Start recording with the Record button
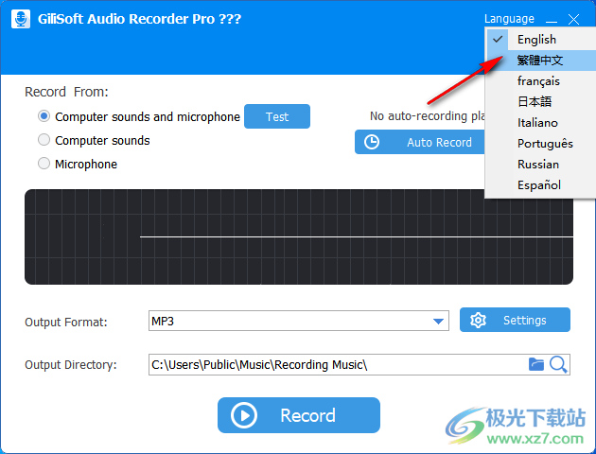Screen dimensions: 596x454 (x=299, y=415)
